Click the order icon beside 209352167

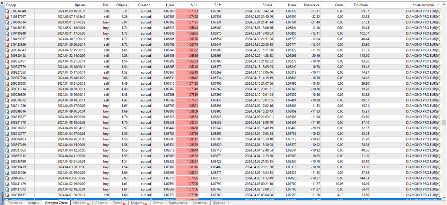(7, 61)
